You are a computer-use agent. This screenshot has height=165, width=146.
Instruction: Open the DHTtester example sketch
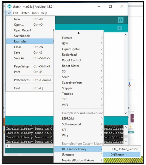click(122, 155)
